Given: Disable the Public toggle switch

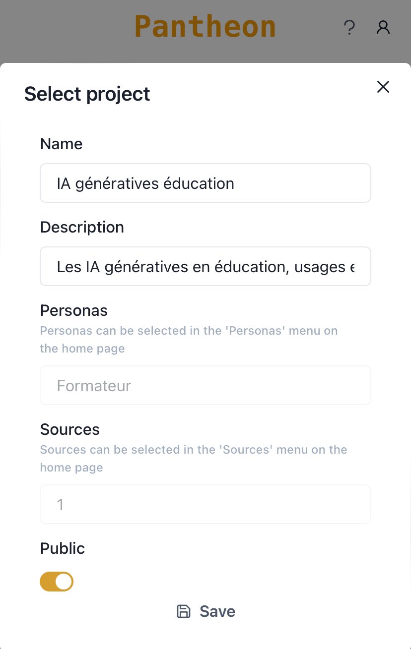Looking at the screenshot, I should point(57,582).
